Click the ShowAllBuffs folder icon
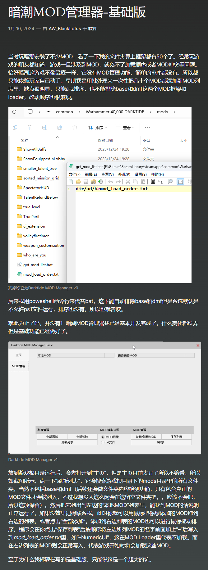 [20, 149]
